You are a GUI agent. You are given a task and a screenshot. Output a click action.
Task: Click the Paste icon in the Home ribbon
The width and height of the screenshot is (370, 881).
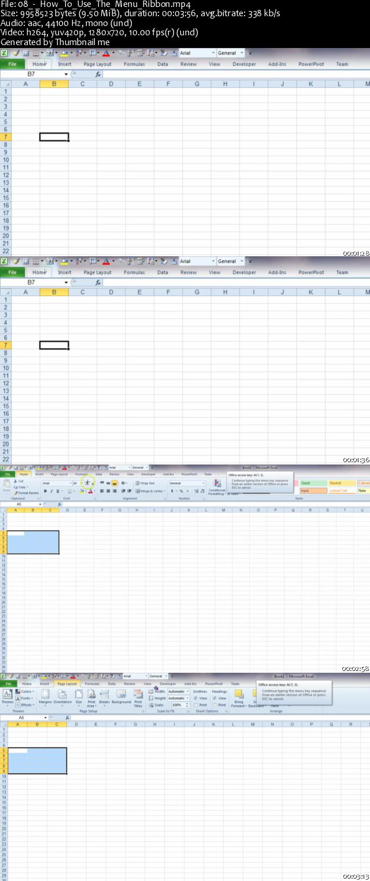[x=6, y=484]
